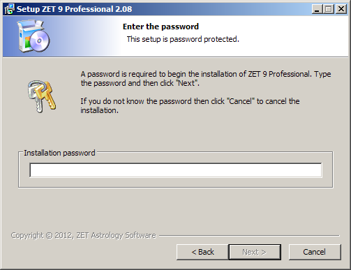
Task: Click the software box and CD icon
Action: [x=33, y=36]
